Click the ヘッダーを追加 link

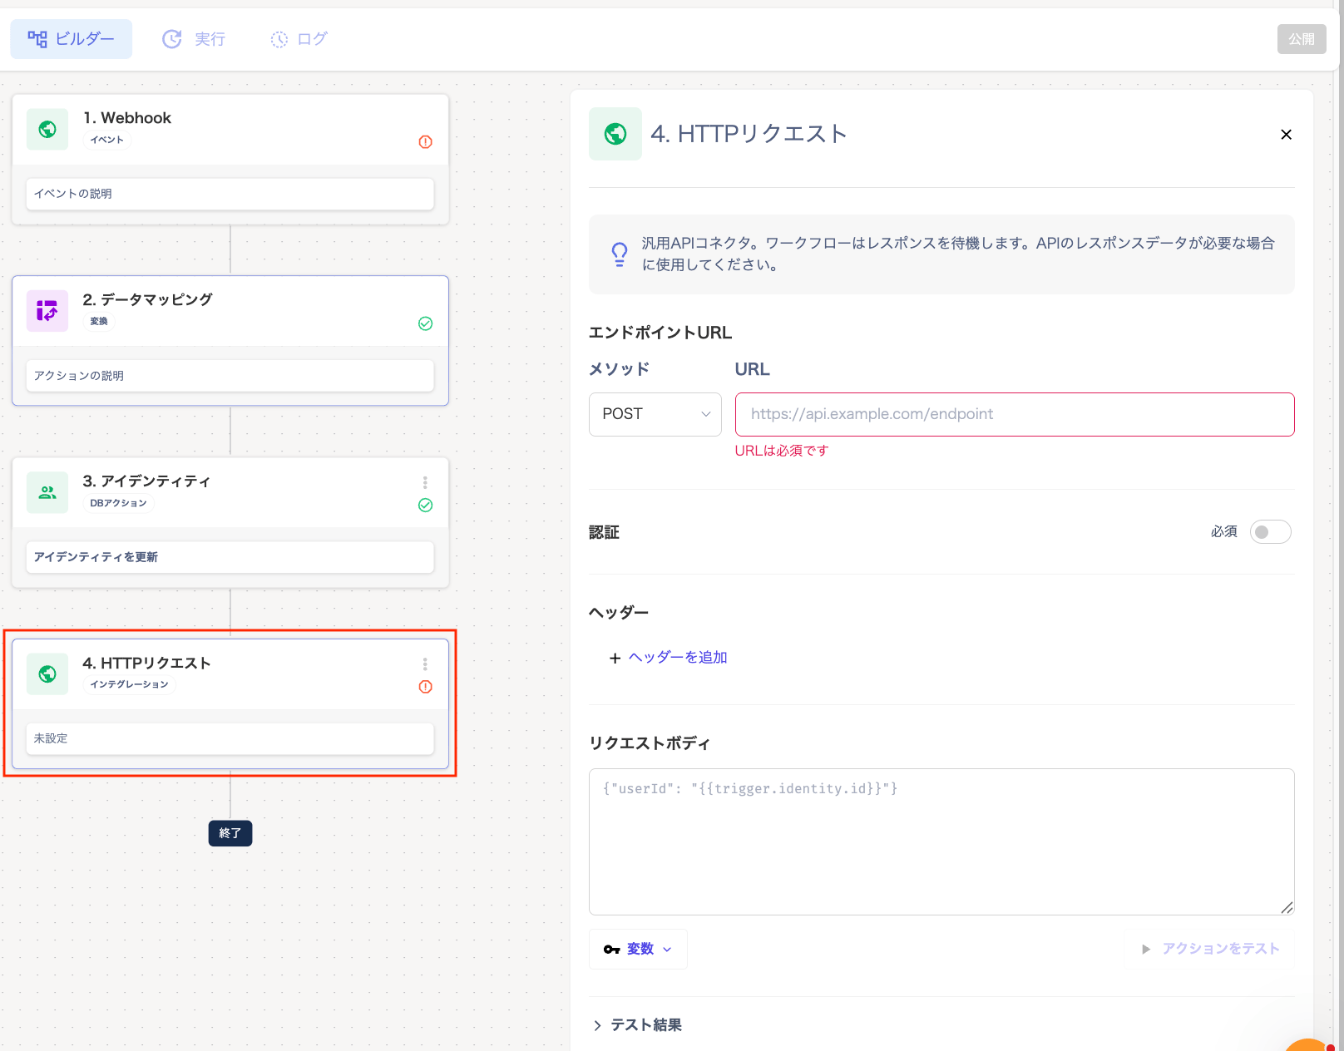coord(678,658)
